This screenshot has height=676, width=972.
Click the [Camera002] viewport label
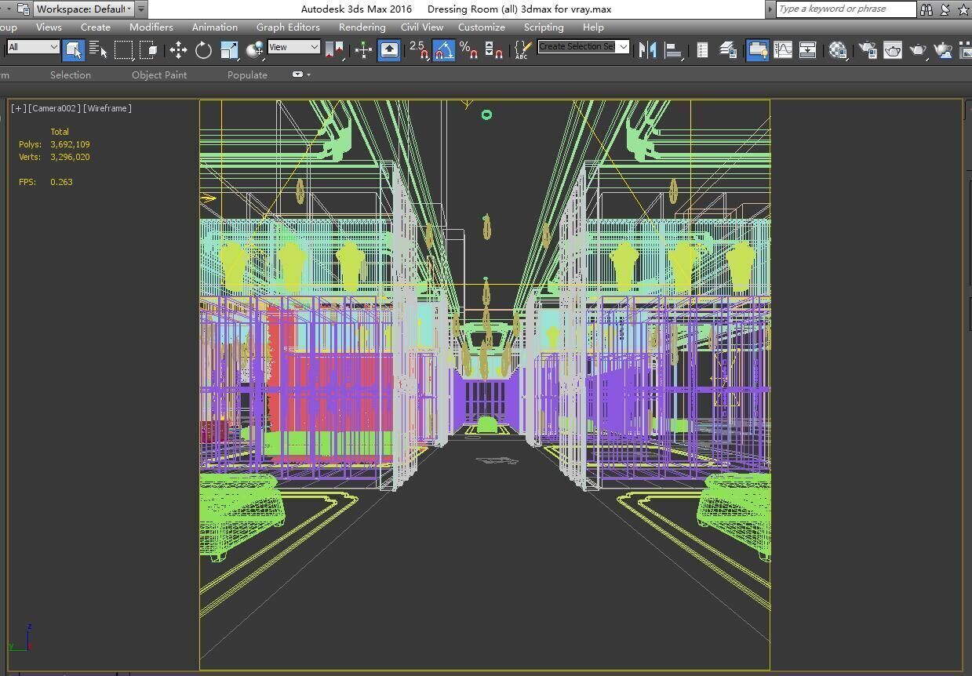pos(54,108)
